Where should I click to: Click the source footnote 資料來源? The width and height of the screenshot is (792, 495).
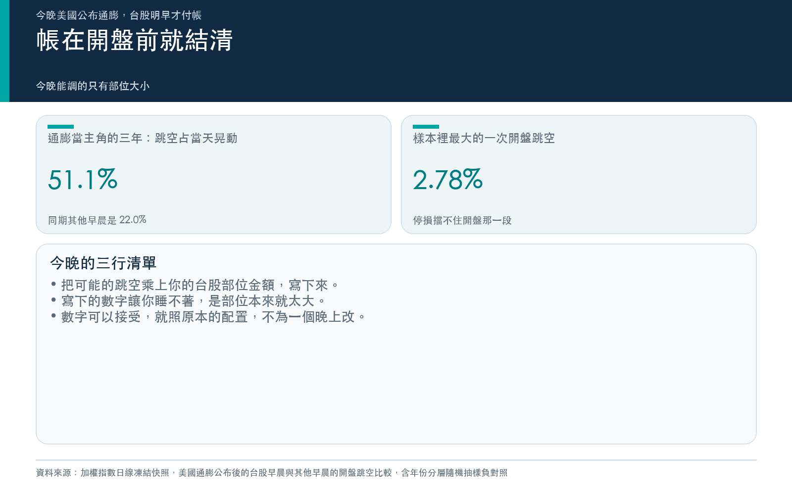(272, 473)
